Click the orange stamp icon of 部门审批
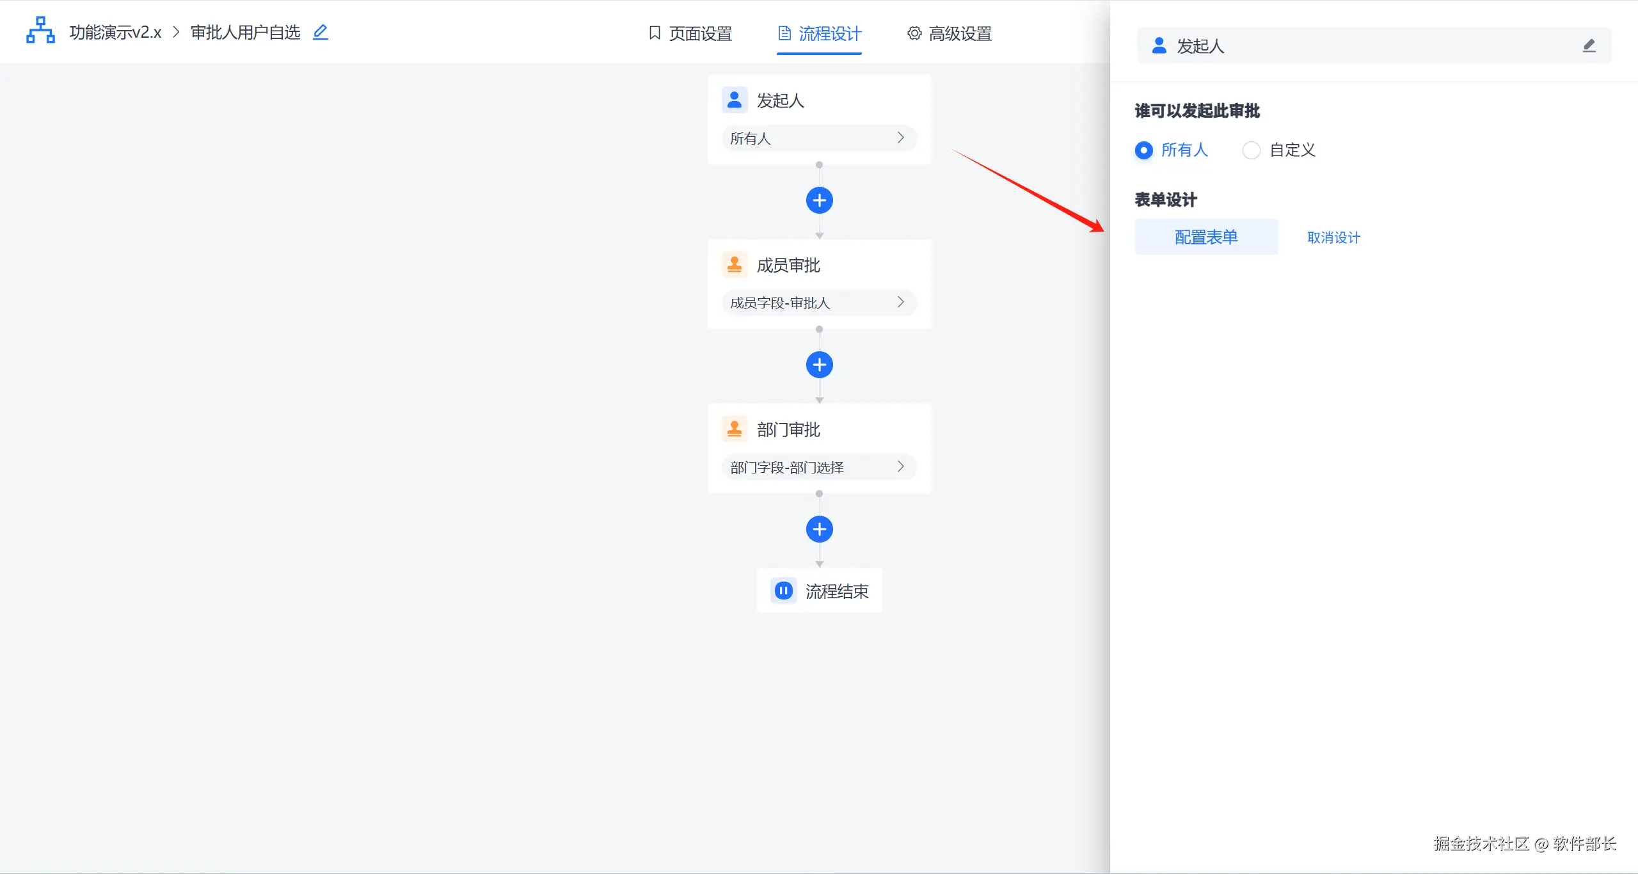Viewport: 1638px width, 874px height. coord(735,429)
